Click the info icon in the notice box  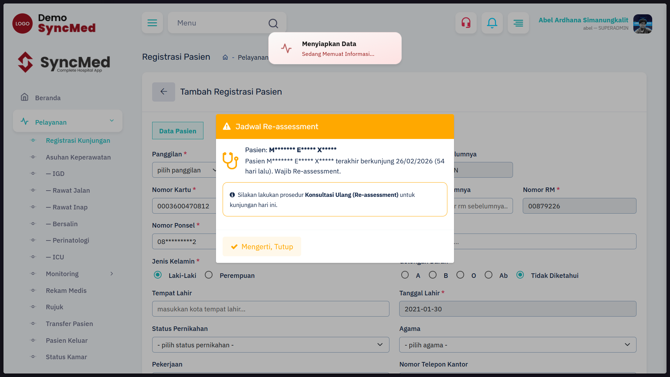click(x=232, y=195)
